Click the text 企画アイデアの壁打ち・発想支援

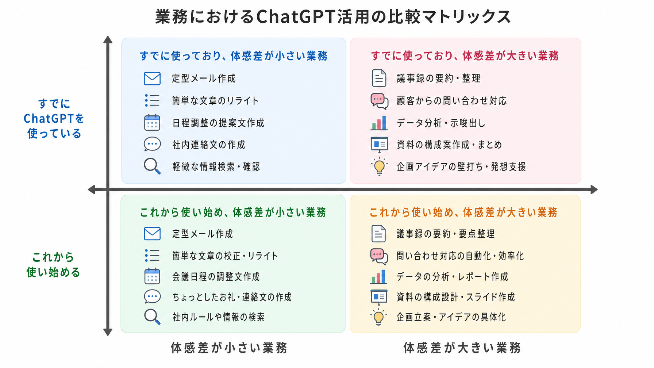(461, 167)
